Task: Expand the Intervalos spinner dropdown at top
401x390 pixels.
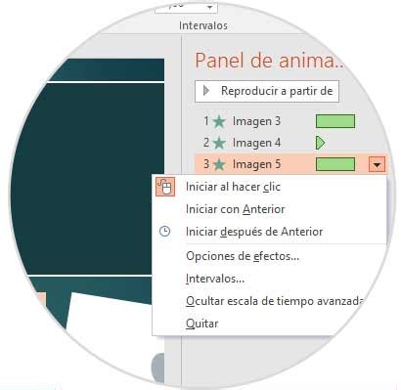Action: (x=210, y=7)
